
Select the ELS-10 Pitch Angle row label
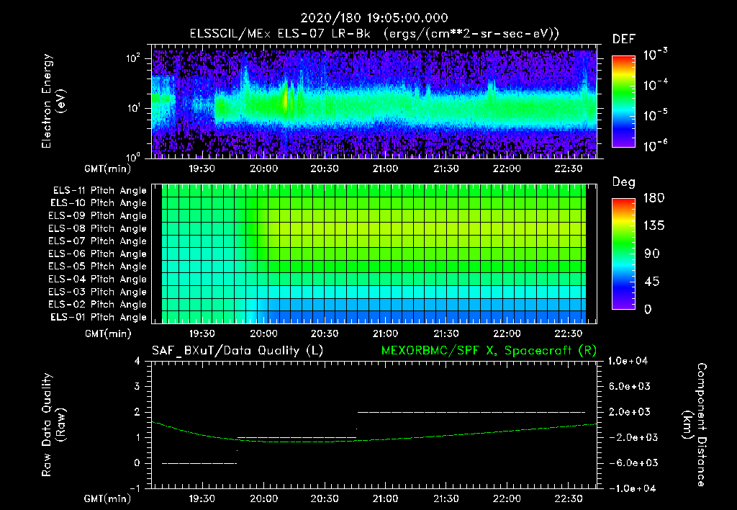(x=99, y=203)
